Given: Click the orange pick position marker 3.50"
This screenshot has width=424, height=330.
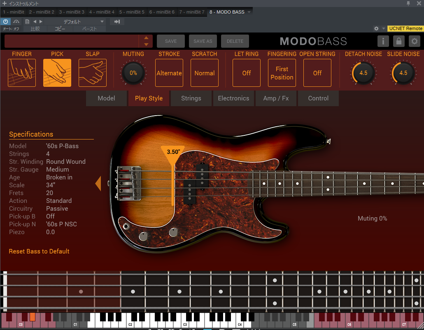Looking at the screenshot, I should [x=173, y=156].
